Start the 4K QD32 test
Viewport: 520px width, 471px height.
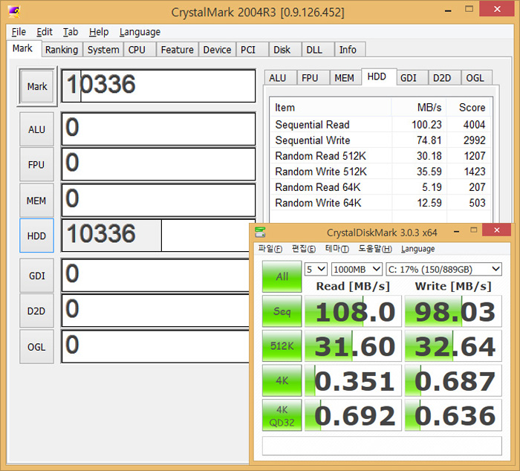[x=282, y=415]
